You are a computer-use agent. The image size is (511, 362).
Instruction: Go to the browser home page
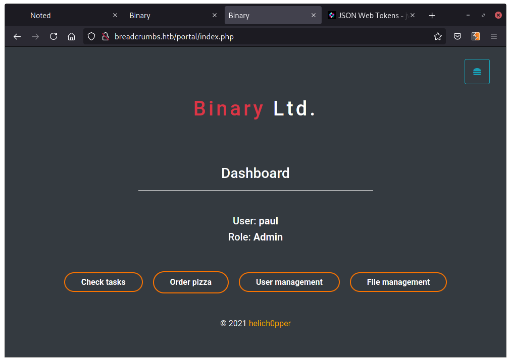coord(72,36)
